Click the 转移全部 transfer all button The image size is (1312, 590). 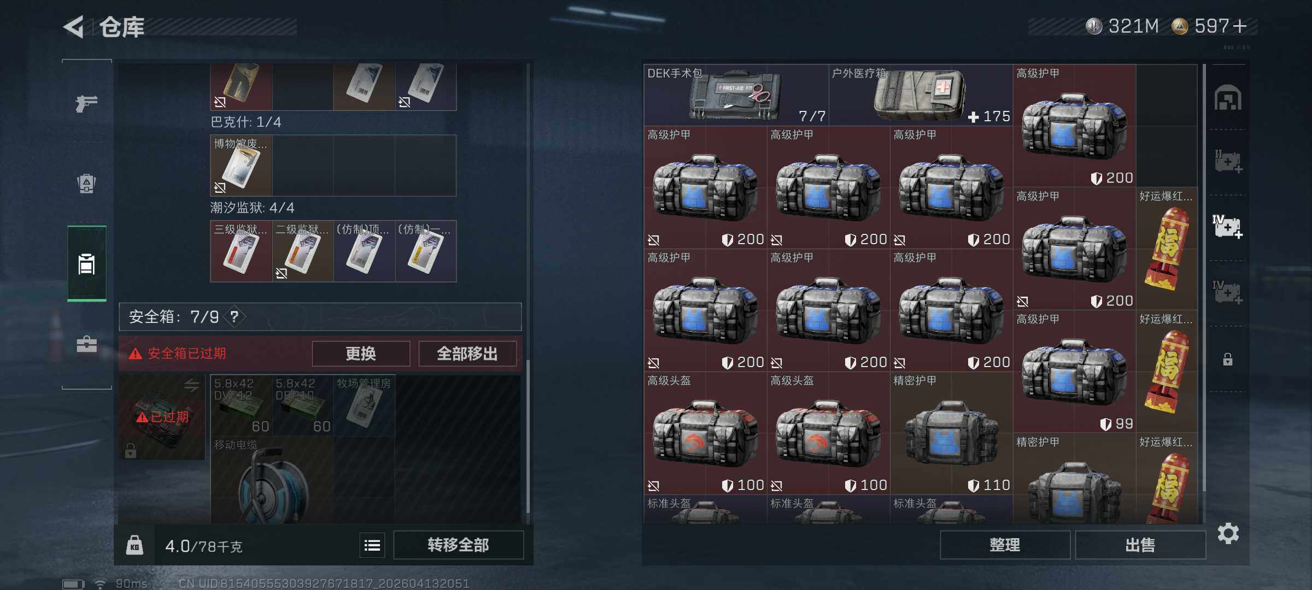tap(458, 545)
